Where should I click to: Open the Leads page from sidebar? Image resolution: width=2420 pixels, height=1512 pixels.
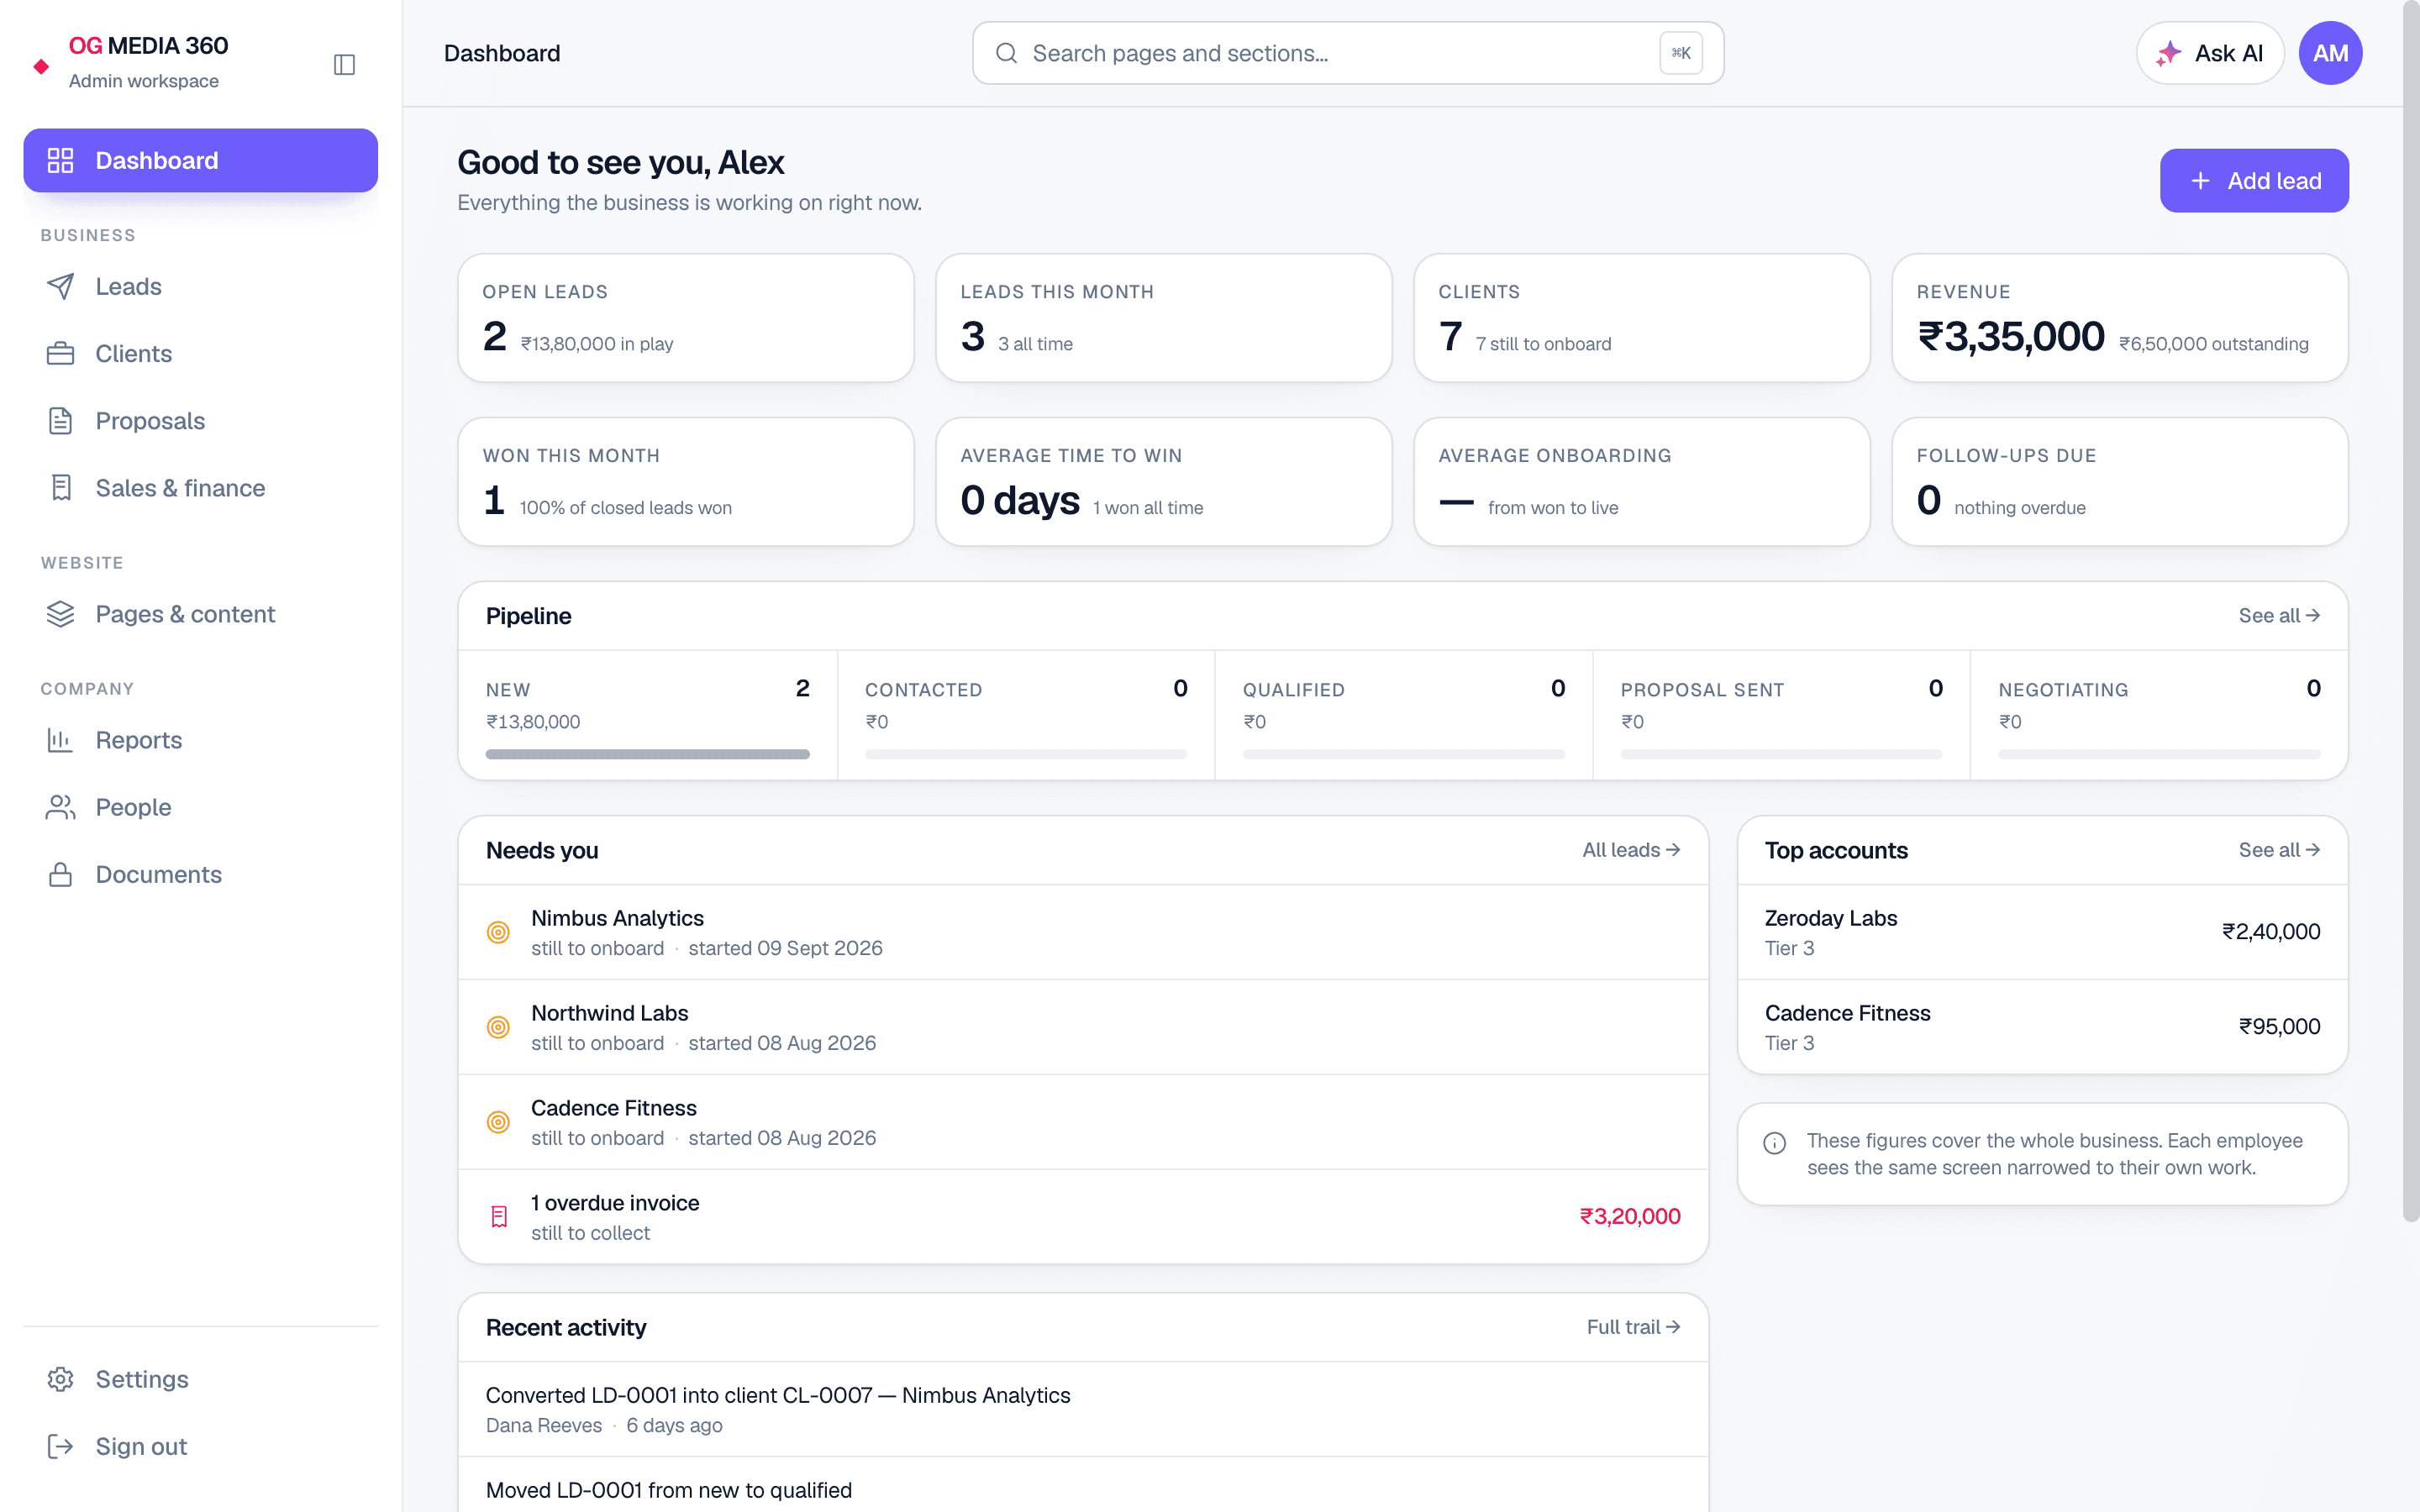(x=201, y=287)
